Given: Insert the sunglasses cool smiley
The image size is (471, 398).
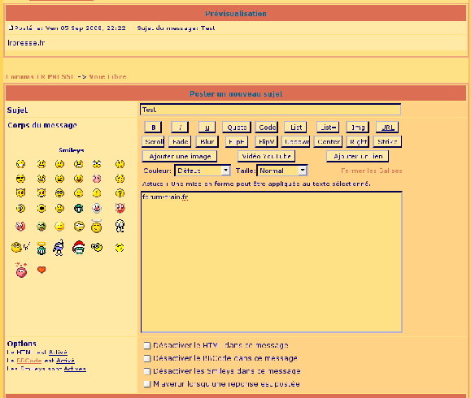Looking at the screenshot, I should point(20,179).
